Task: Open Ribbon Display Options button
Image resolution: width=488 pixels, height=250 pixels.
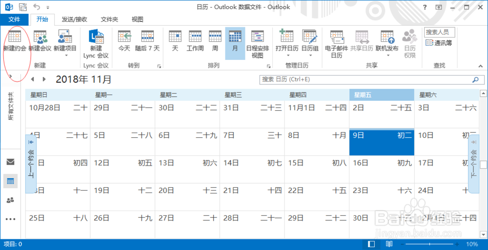Action: point(439,7)
